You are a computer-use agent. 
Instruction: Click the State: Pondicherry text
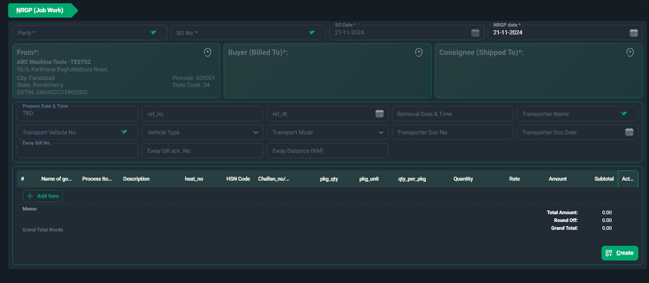coord(40,85)
